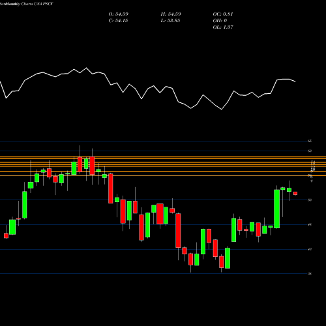This screenshot has width=326, height=326.
Task: Select the open value 'O: 54.59'
Action: 119,14
